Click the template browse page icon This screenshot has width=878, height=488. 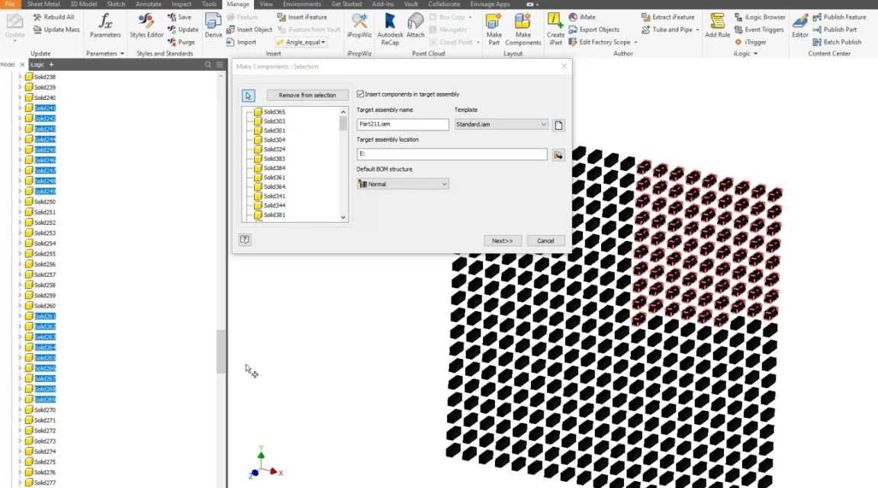click(558, 125)
